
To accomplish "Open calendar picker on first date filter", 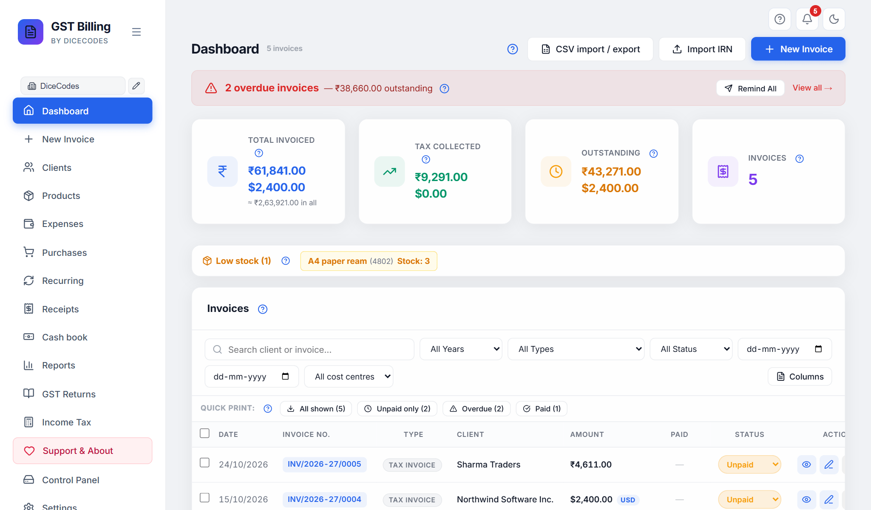I will (818, 349).
